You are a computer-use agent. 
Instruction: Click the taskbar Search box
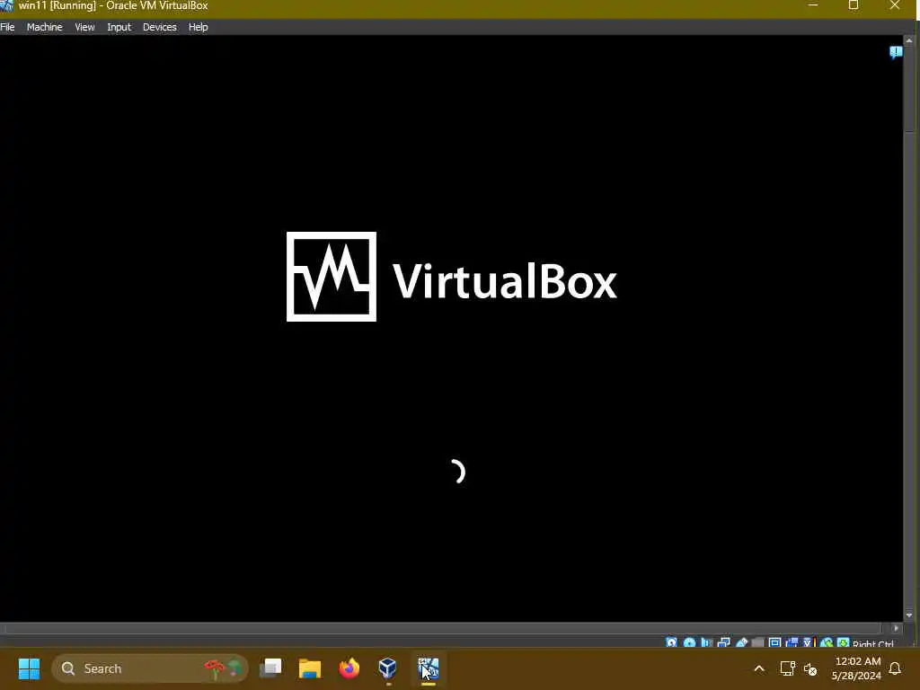[150, 668]
